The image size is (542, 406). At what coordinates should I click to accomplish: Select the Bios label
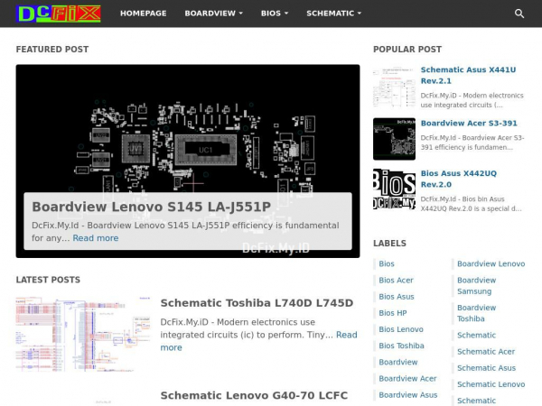point(387,263)
